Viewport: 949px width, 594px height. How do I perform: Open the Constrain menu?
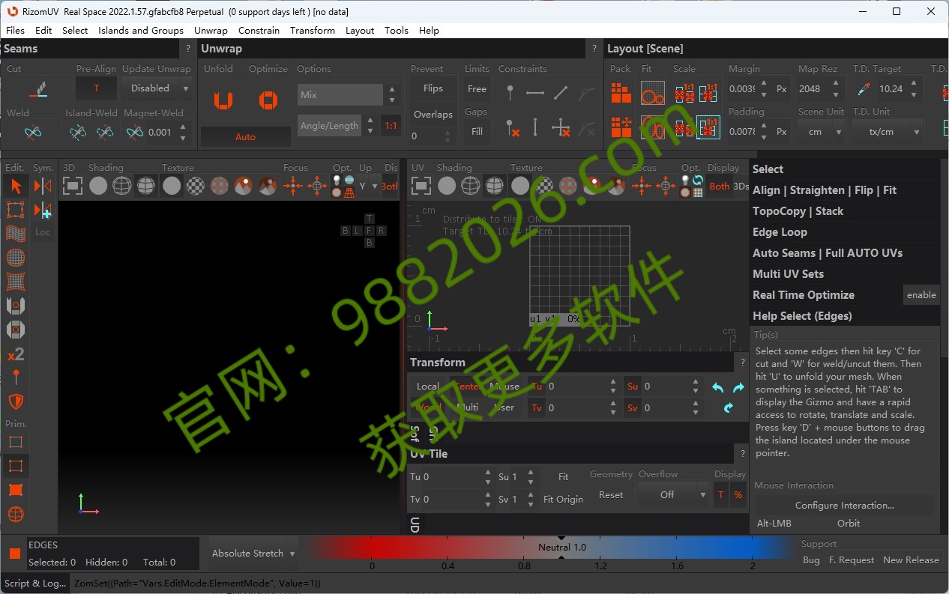pyautogui.click(x=259, y=31)
